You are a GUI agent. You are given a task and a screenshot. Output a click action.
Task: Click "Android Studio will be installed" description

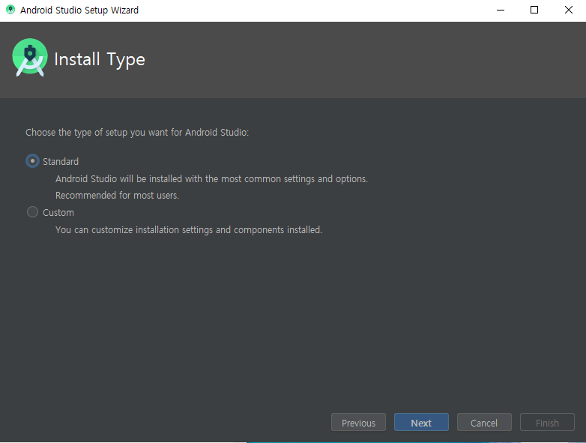pyautogui.click(x=211, y=178)
